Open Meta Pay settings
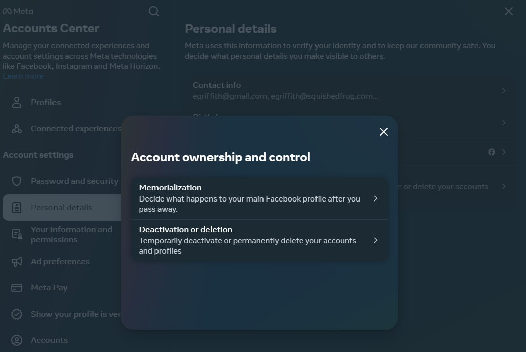Viewport: 526px width, 352px height. tap(63, 287)
